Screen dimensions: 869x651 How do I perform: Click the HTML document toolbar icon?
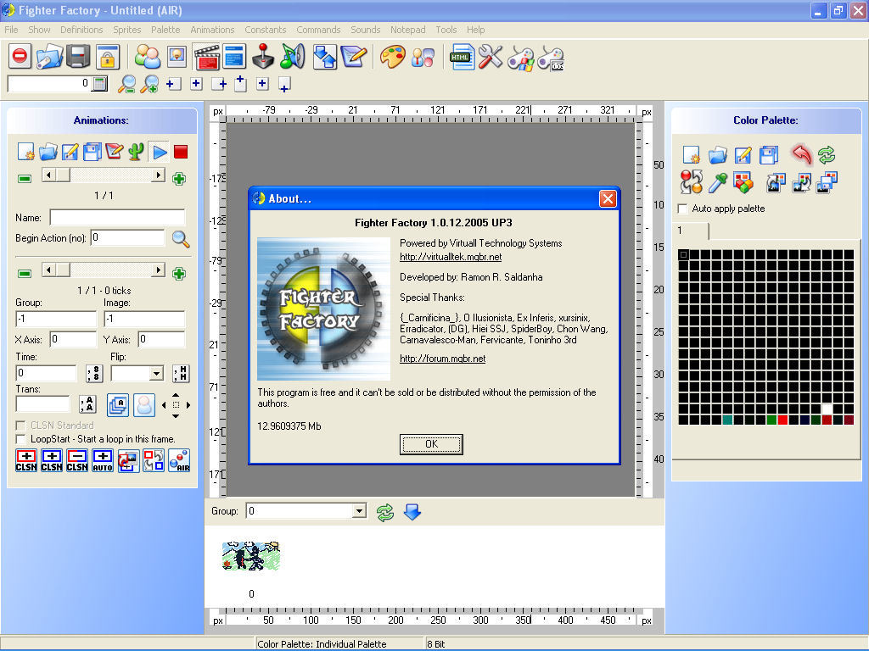point(462,56)
